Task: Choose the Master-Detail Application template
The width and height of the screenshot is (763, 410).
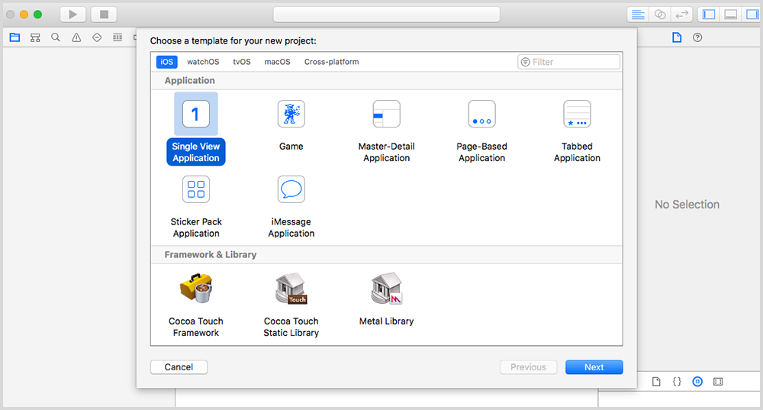Action: [x=386, y=115]
